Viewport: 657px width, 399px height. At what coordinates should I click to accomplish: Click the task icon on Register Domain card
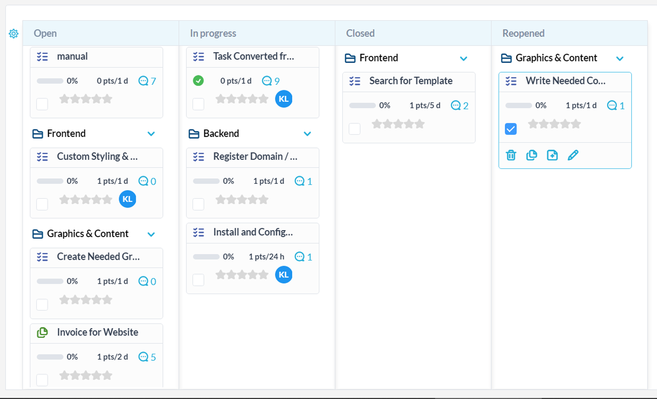coord(198,156)
